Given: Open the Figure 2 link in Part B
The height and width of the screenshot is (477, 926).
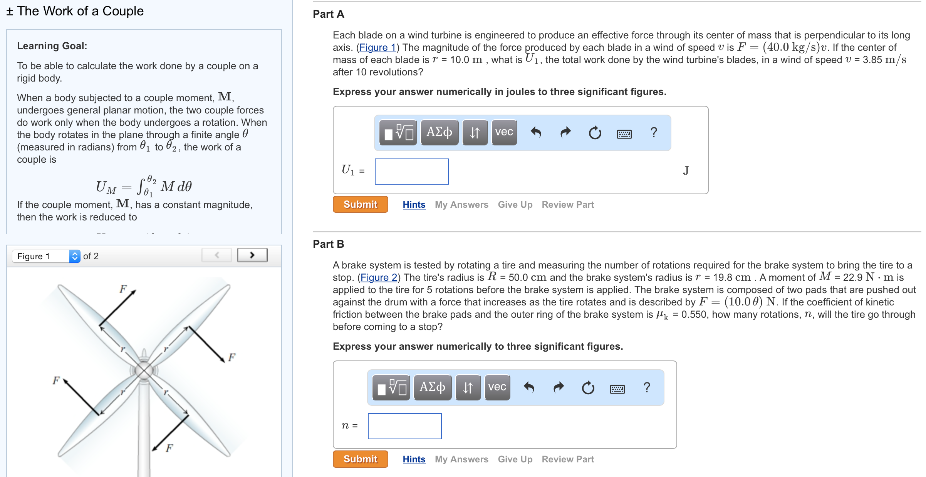Looking at the screenshot, I should pos(378,277).
